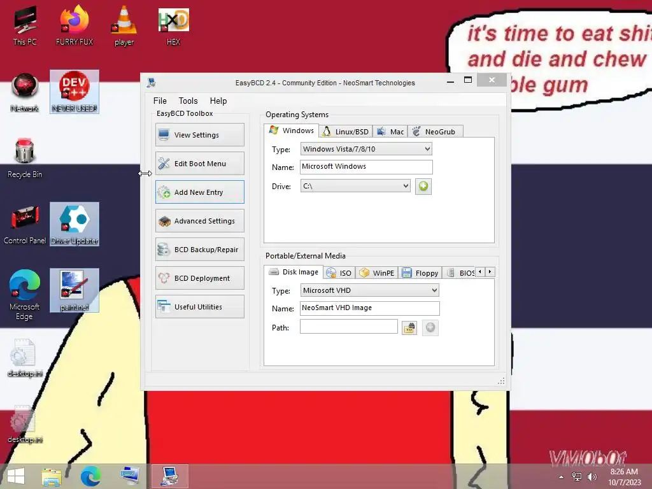Click the left tab-scroll arrow in Portable media
This screenshot has height=489, width=652.
coord(480,272)
